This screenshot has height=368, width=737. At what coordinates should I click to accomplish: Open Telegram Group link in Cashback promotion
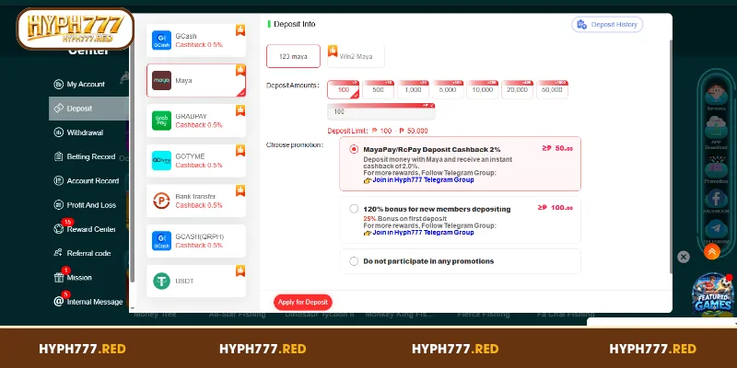(x=423, y=179)
